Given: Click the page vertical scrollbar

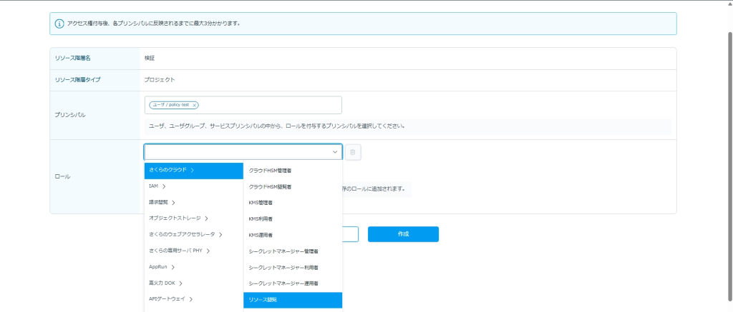Looking at the screenshot, I should tap(729, 166).
